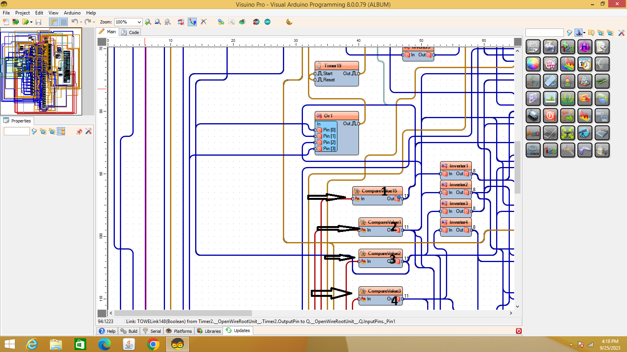Screen dimensions: 627x352
Task: Toggle the categorized view in Properties toolbar
Action: [x=61, y=131]
